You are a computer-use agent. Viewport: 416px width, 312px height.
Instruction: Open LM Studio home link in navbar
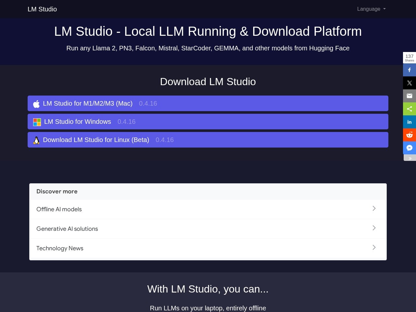click(42, 9)
